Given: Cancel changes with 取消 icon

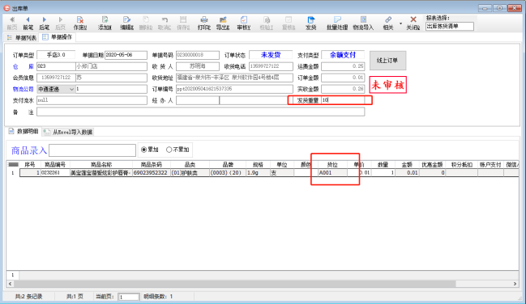Looking at the screenshot, I should click(165, 23).
